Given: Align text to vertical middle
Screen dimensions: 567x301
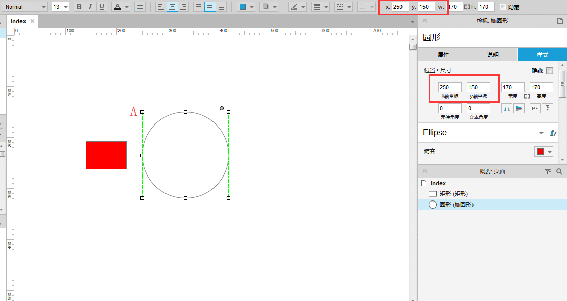Looking at the screenshot, I should click(x=210, y=7).
